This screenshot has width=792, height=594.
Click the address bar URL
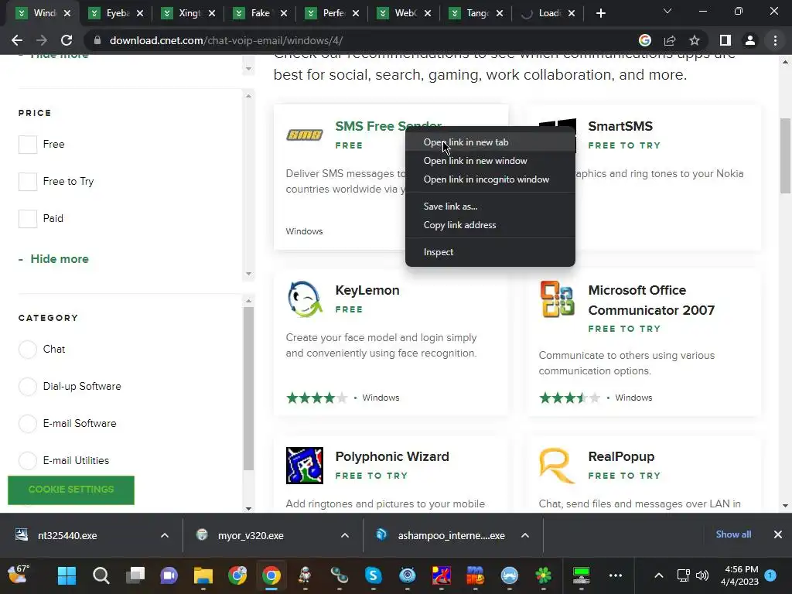coord(227,40)
